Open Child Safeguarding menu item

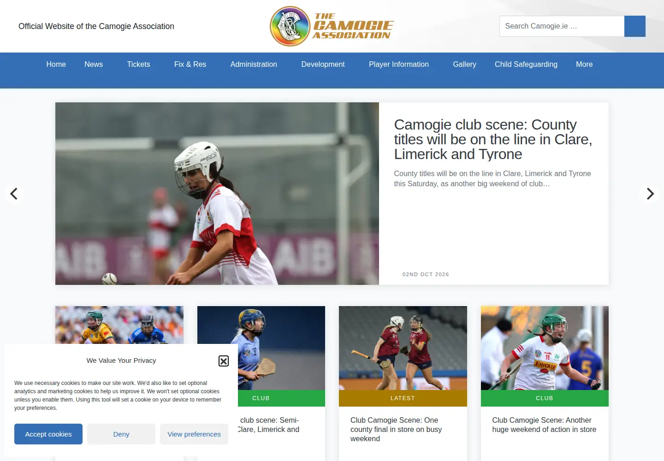pyautogui.click(x=526, y=65)
